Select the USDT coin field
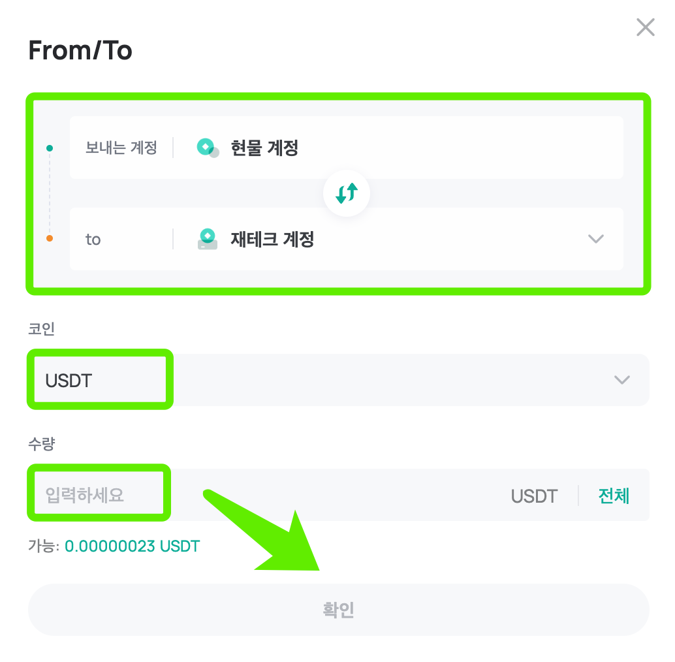The image size is (675, 662). [x=69, y=381]
